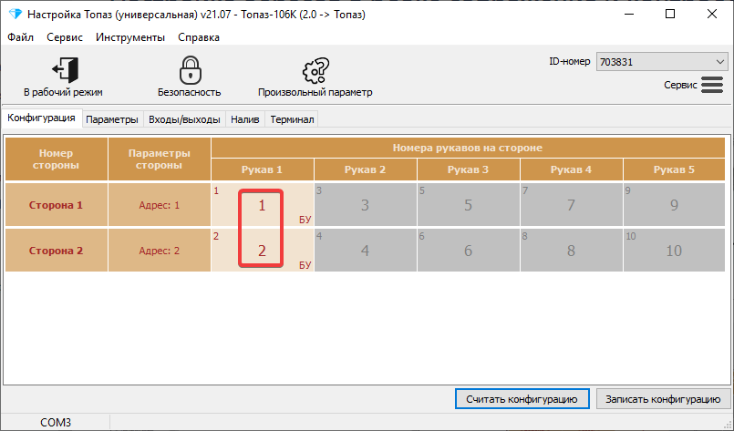Click the exit-door icon for working mode
This screenshot has width=734, height=431.
[x=65, y=70]
